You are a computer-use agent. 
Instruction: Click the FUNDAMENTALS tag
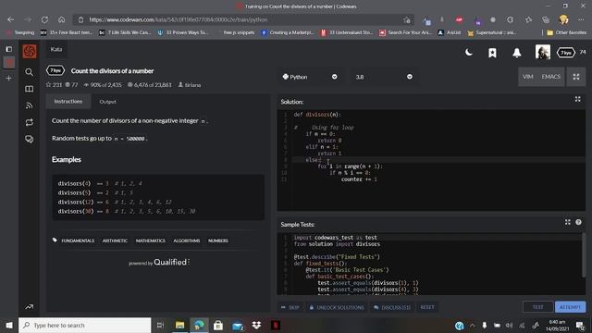click(78, 240)
